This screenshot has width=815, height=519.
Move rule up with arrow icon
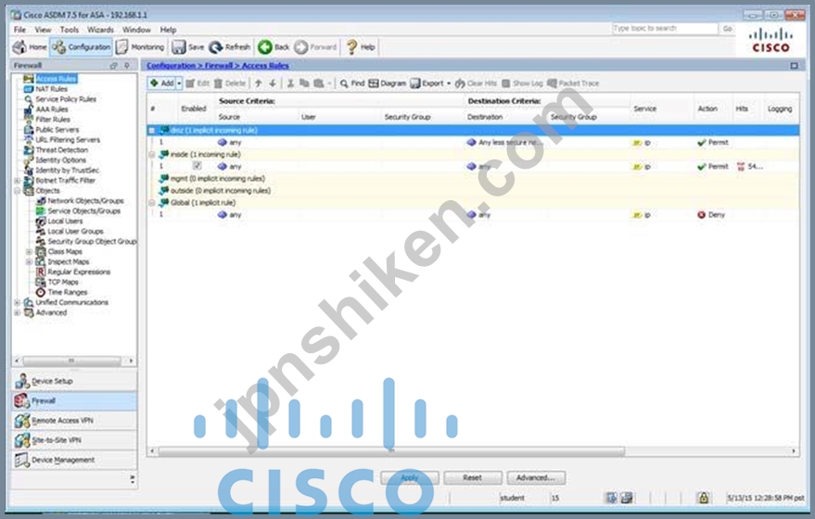[259, 83]
